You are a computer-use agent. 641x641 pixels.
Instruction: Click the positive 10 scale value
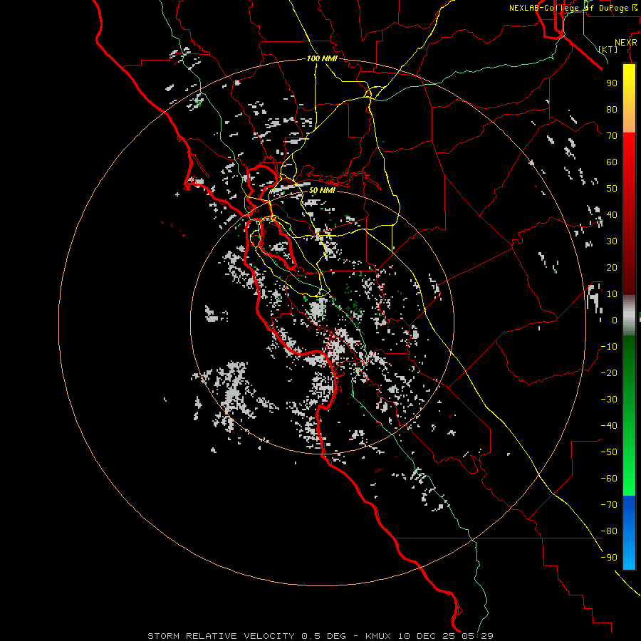pos(612,294)
